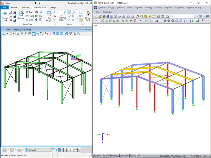Viewport: 211px width, 158px height.
Task: Toggle RASTR in the status bar
Action: click(106, 156)
